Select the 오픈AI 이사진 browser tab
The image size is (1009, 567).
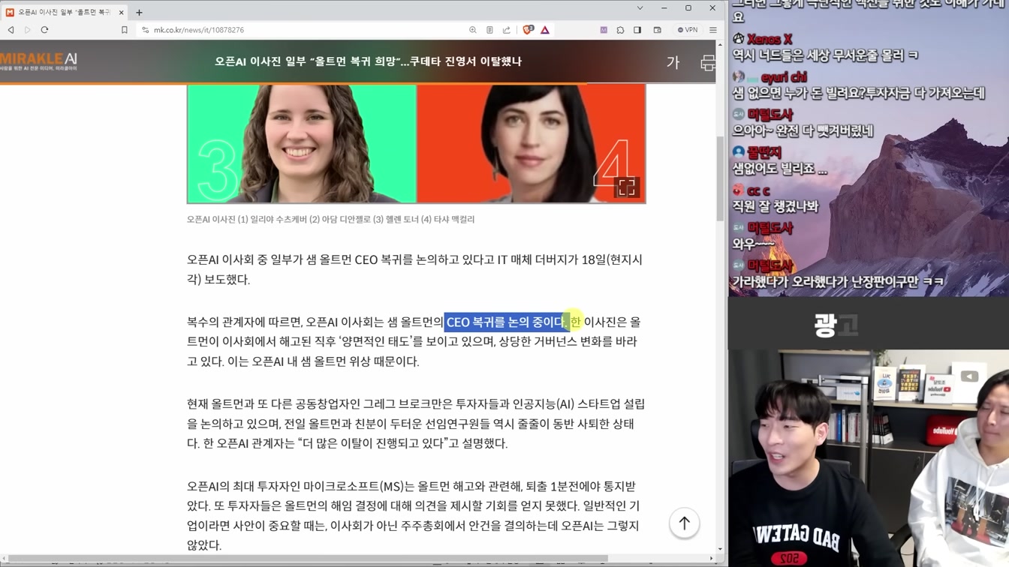tap(64, 12)
